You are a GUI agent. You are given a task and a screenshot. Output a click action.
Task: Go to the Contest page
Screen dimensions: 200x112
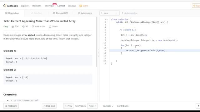[x=61, y=6]
